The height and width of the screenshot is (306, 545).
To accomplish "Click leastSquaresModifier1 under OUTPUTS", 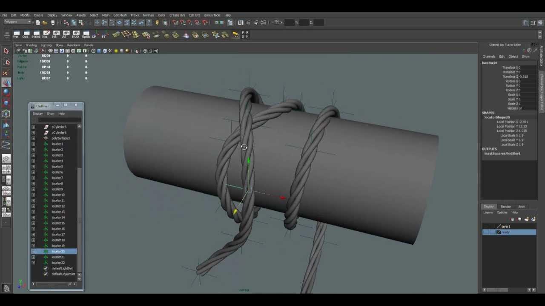I will coord(502,153).
